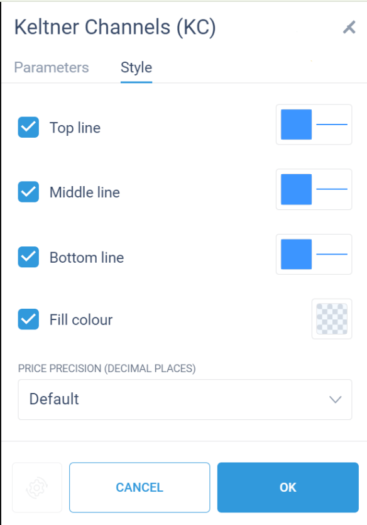Screen dimensions: 367x525
Task: Select the Style tab
Action: tap(136, 68)
